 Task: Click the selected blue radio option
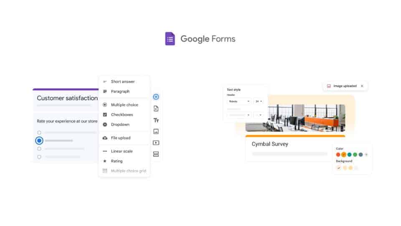click(x=39, y=141)
